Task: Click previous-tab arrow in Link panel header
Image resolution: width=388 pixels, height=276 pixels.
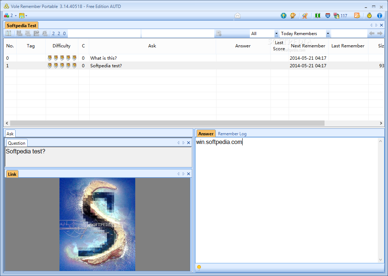Action: pos(178,174)
